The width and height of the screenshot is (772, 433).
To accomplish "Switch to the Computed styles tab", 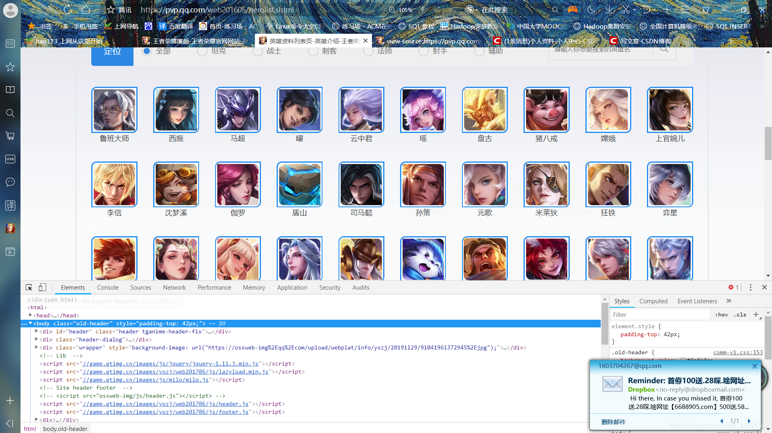I will 653,301.
